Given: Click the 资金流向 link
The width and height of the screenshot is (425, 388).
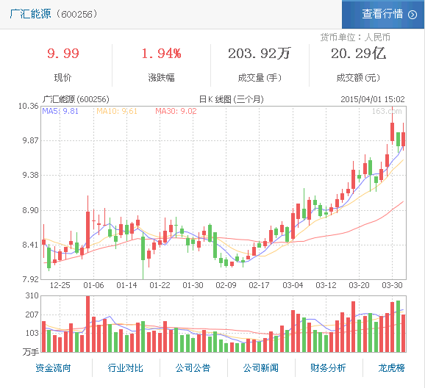Looking at the screenshot, I should 53,368.
